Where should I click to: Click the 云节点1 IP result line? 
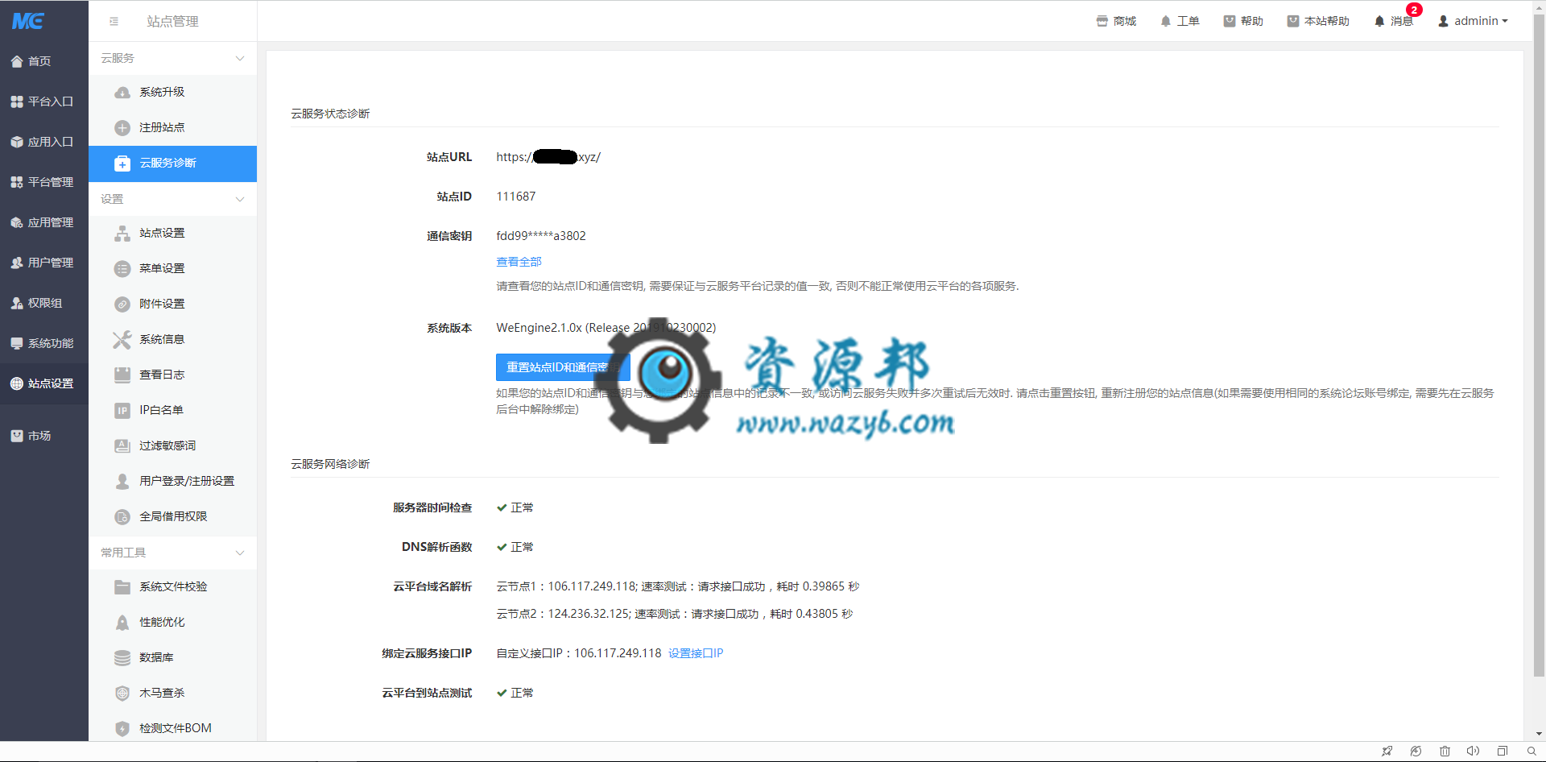point(678,586)
